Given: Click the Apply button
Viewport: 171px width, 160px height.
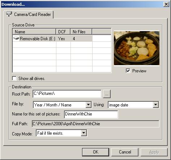Looking at the screenshot, I should click(x=154, y=152).
